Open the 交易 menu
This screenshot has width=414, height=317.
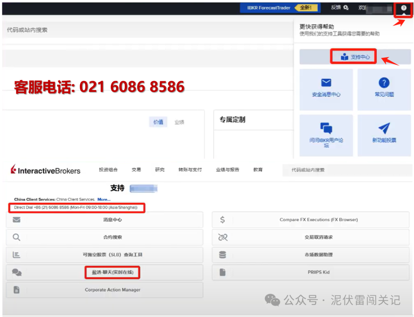(136, 170)
